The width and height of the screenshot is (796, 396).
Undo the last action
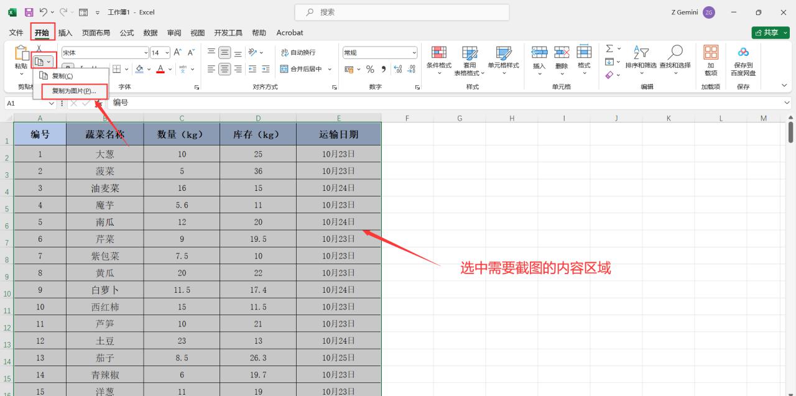point(43,12)
